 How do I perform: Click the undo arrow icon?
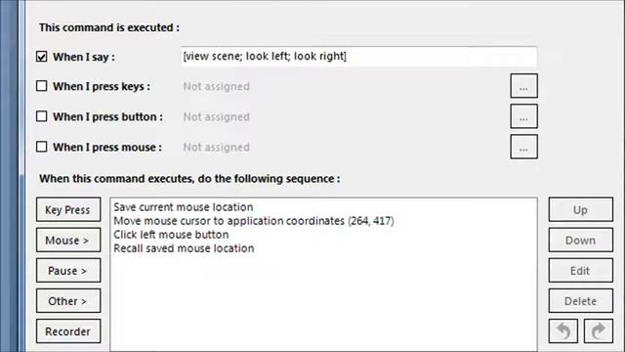coord(562,330)
